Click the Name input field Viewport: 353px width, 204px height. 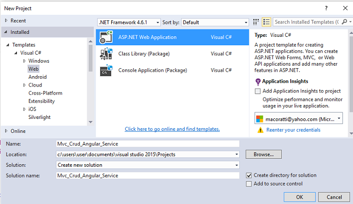point(148,144)
